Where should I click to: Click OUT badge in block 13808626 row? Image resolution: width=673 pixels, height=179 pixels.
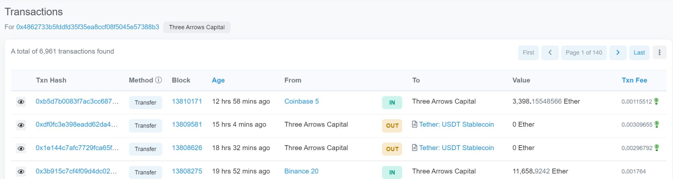[392, 149]
